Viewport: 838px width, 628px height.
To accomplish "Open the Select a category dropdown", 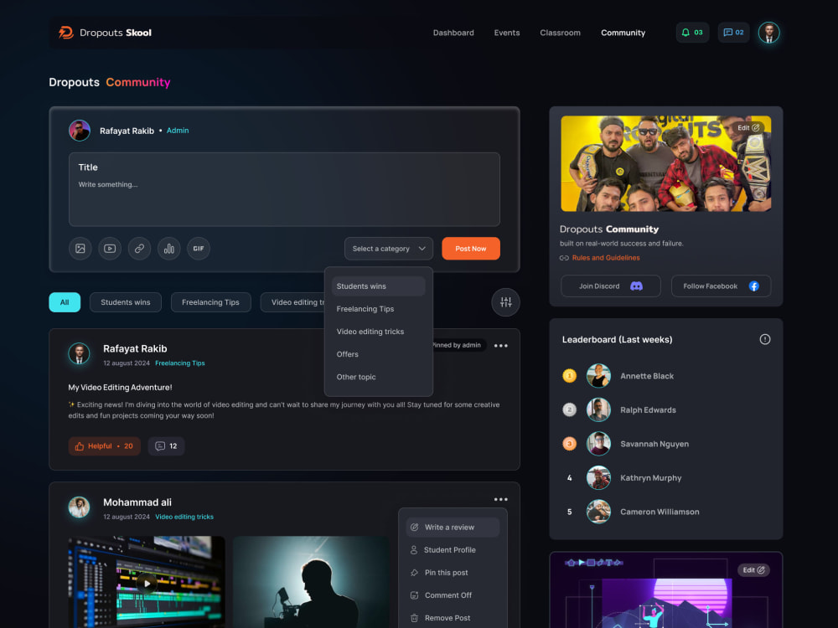I will [389, 249].
